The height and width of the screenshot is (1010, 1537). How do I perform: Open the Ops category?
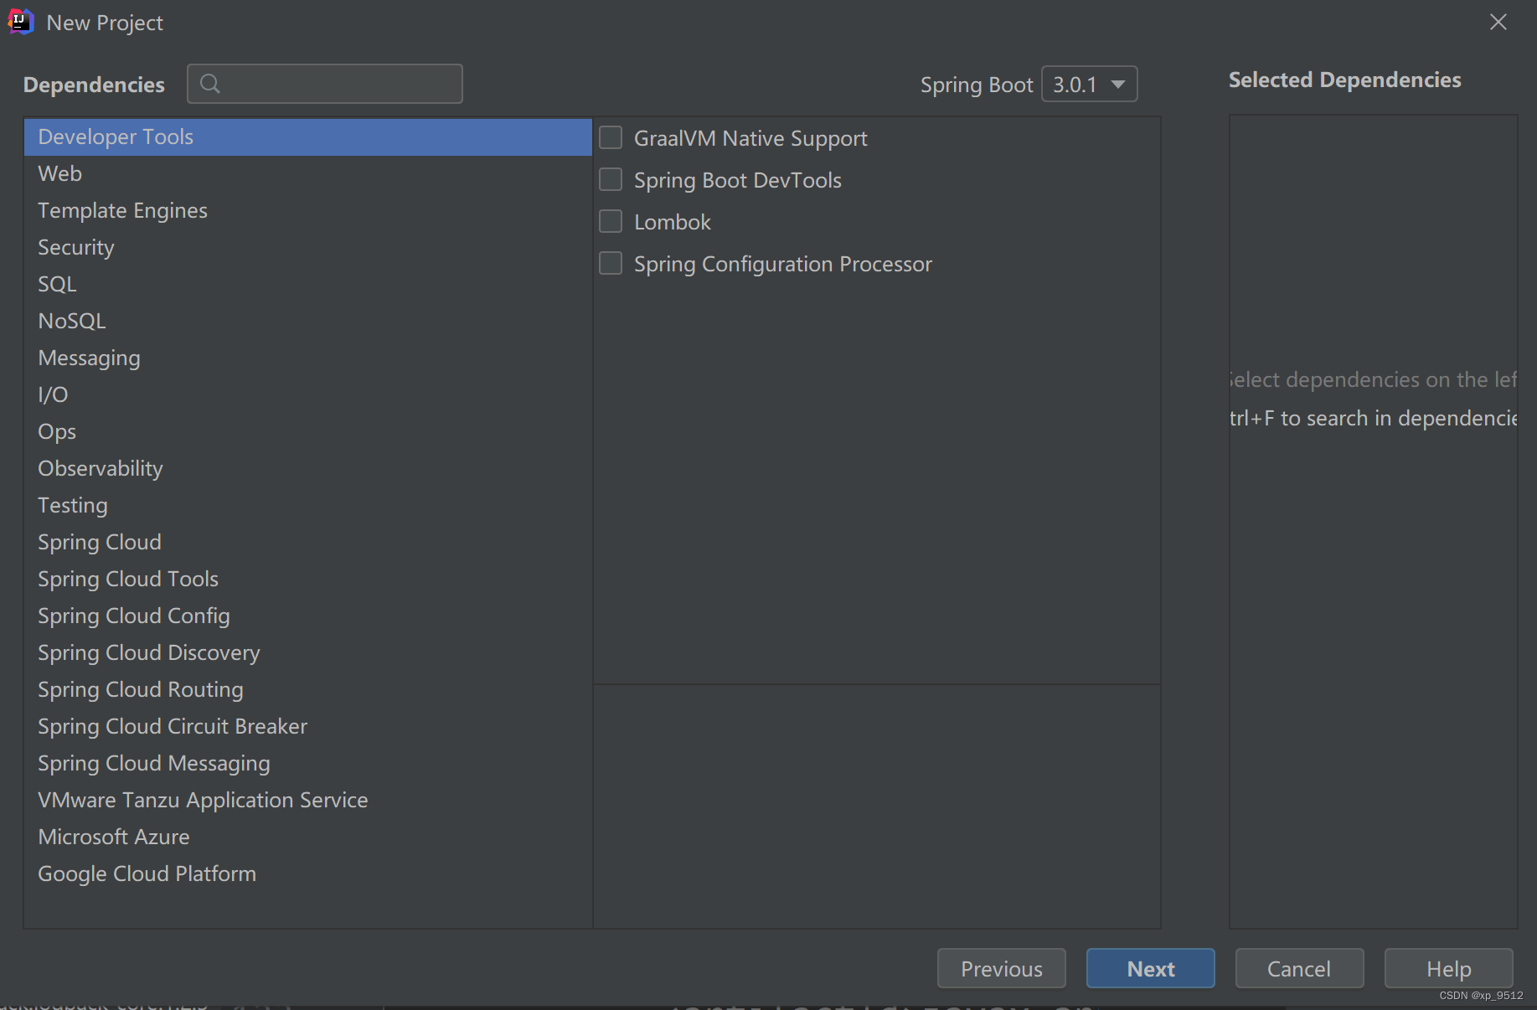point(308,431)
